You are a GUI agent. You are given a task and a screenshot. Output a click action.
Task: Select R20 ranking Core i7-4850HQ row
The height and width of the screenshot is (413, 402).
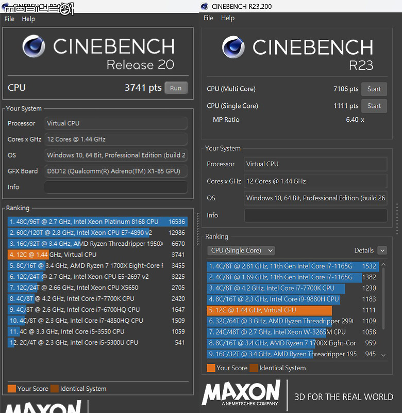pos(97,321)
